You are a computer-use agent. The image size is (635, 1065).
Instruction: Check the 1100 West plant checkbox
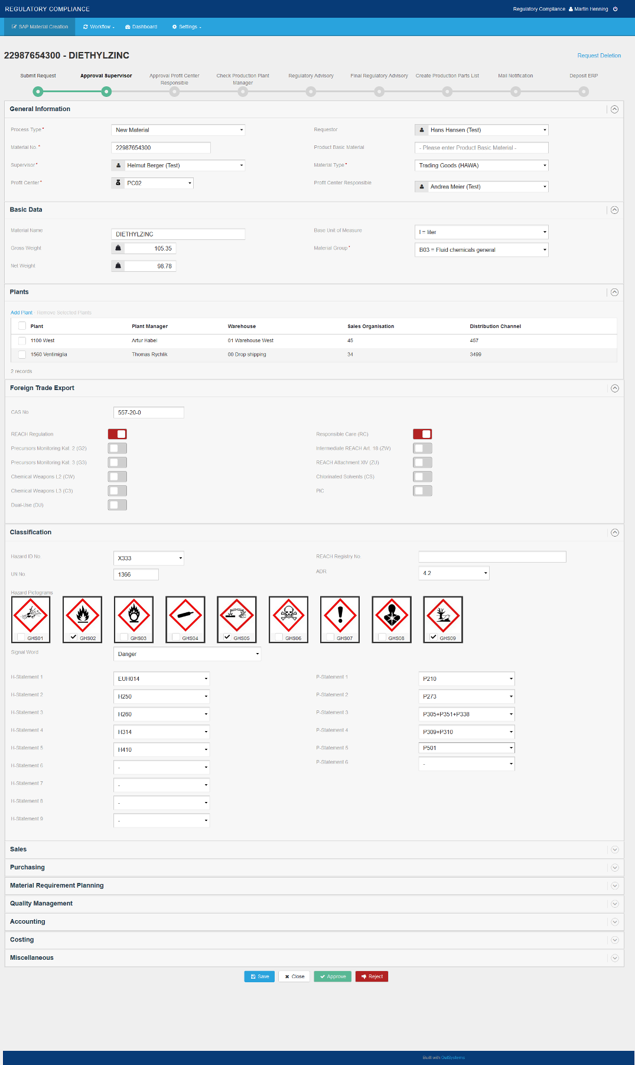22,340
